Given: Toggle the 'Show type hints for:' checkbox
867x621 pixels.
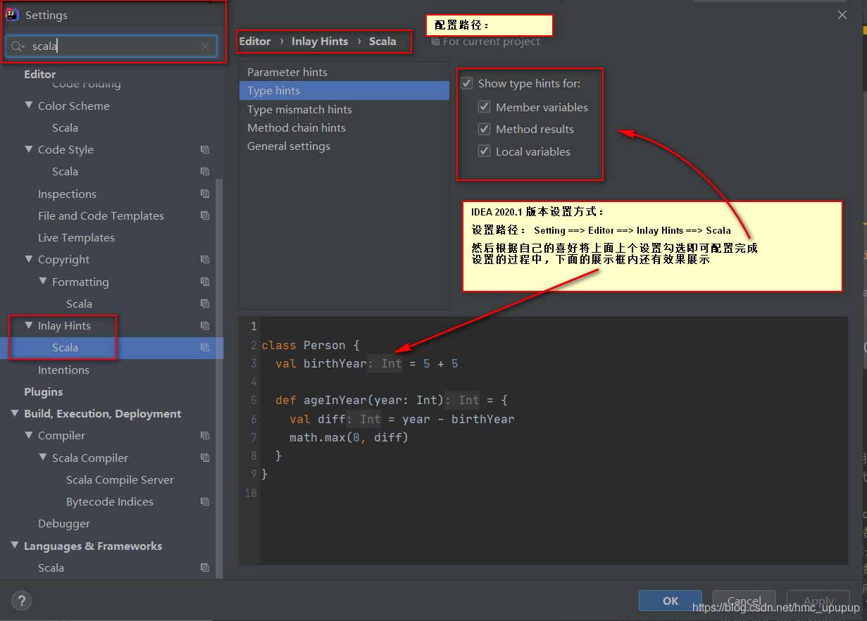Looking at the screenshot, I should 466,83.
